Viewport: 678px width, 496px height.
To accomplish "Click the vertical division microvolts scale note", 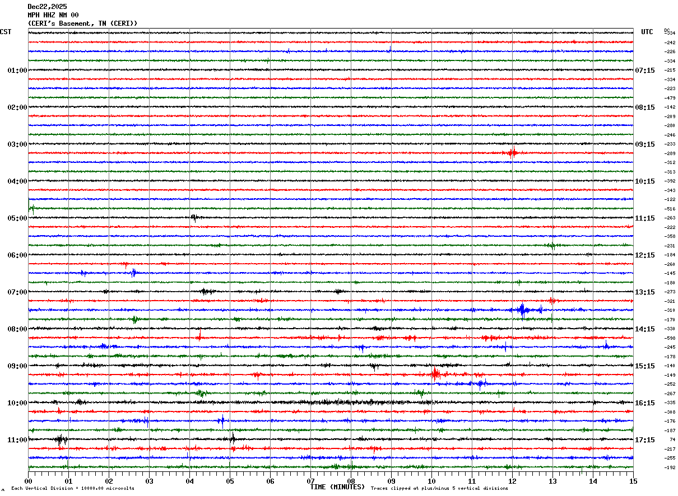I will point(73,489).
